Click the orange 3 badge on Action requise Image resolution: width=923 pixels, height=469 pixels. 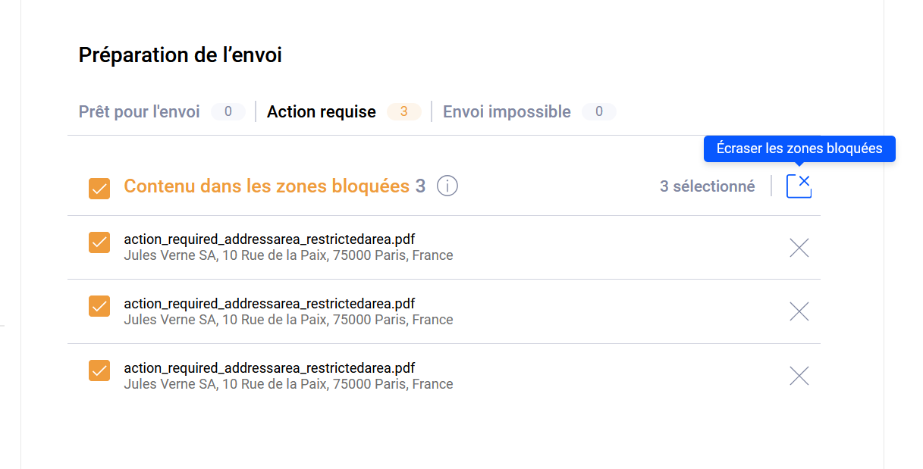pyautogui.click(x=404, y=112)
